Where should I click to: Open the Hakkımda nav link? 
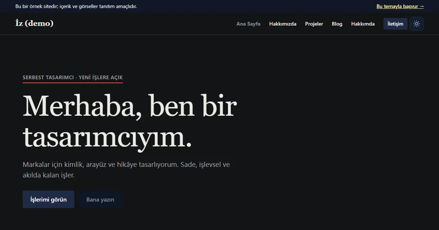point(363,24)
